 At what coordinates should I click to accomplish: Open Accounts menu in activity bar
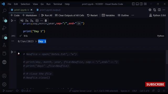[4, 76]
